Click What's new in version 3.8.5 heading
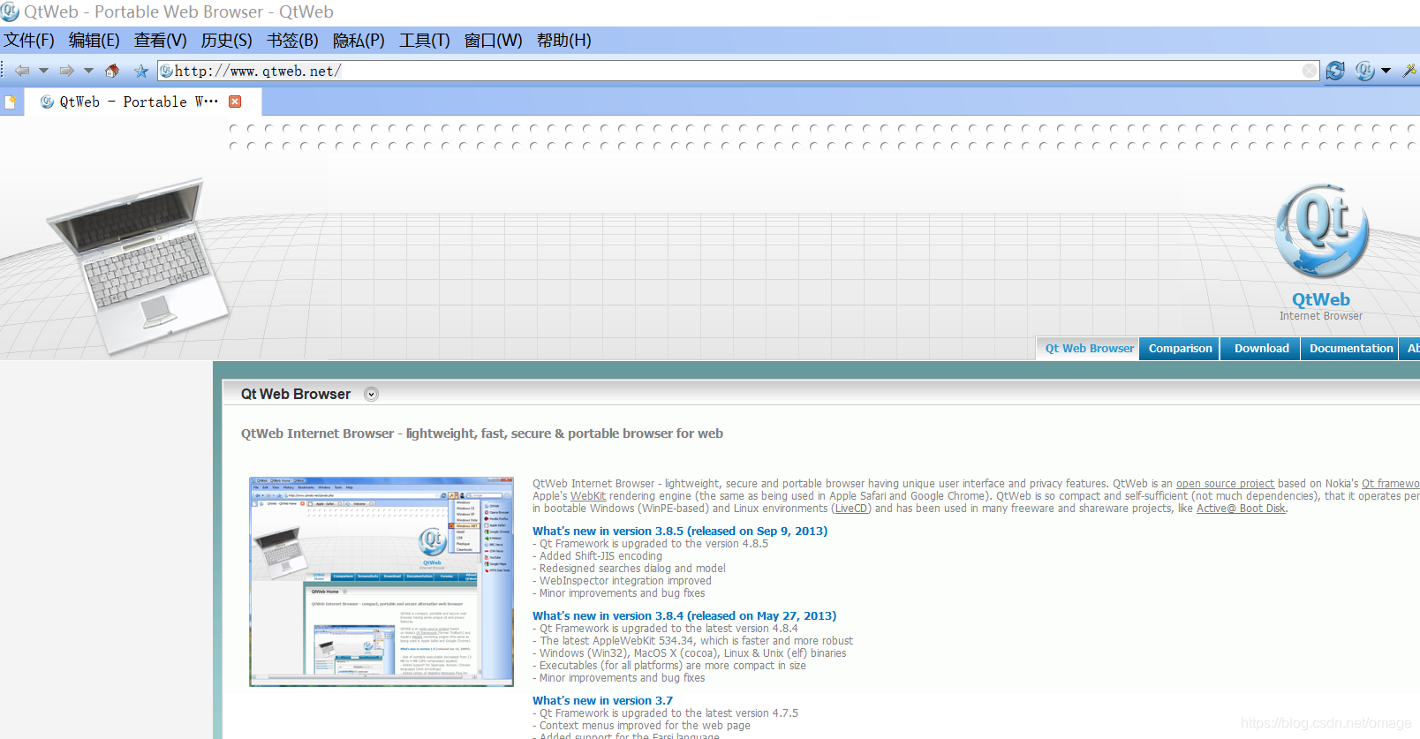The width and height of the screenshot is (1420, 739). 680,532
